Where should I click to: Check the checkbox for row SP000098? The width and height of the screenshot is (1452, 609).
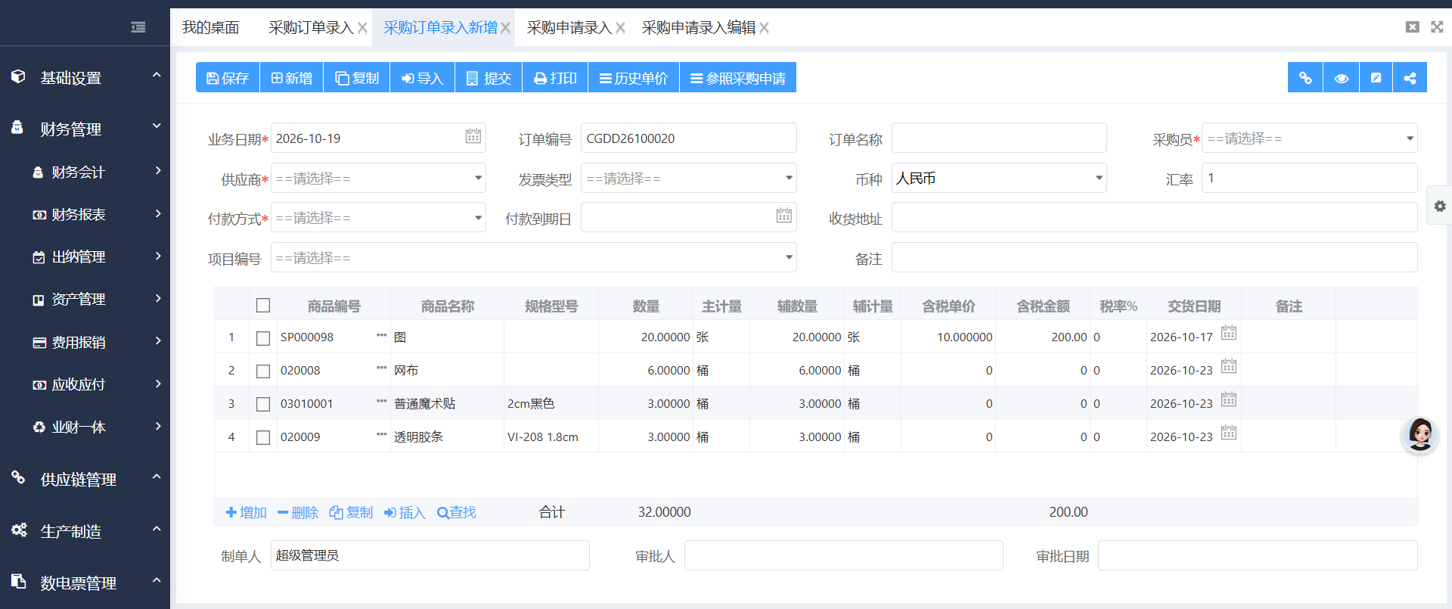pyautogui.click(x=263, y=338)
